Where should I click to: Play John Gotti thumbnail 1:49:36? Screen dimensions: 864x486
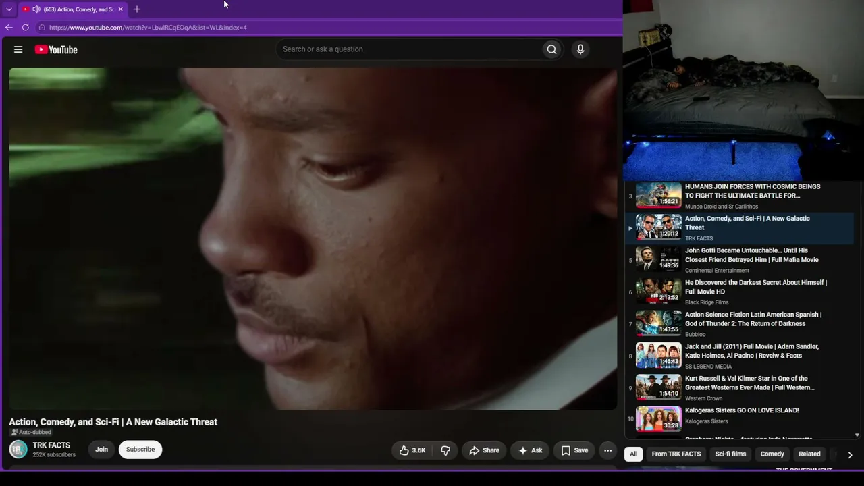click(659, 259)
